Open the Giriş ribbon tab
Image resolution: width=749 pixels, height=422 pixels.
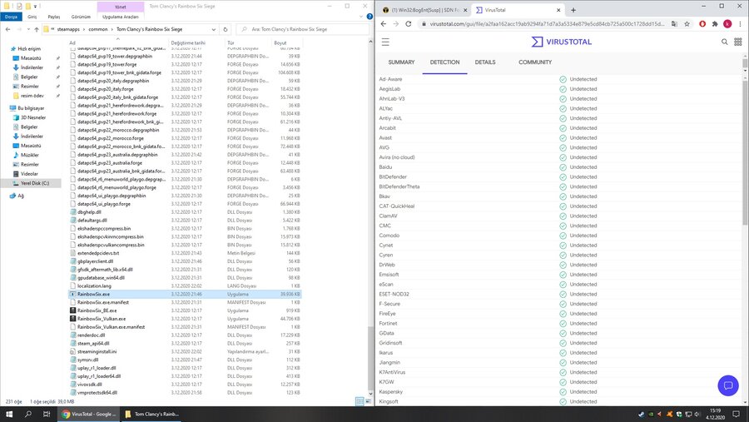point(32,17)
